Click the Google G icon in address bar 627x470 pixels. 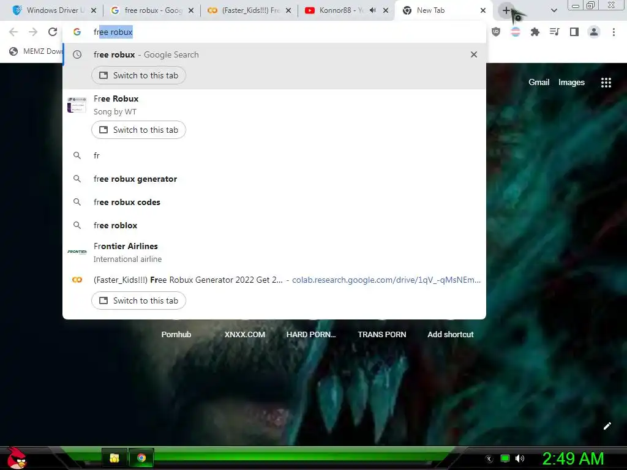(77, 32)
